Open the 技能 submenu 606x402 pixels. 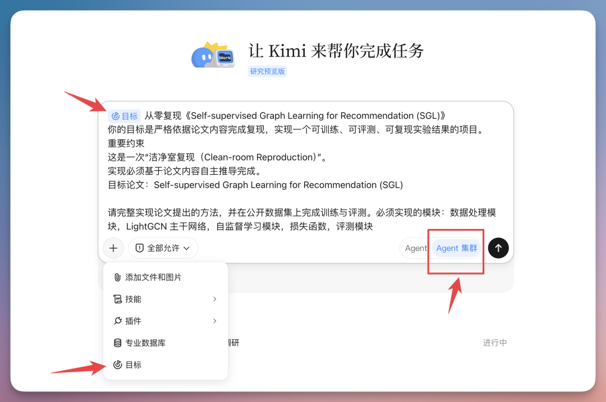[x=166, y=299]
